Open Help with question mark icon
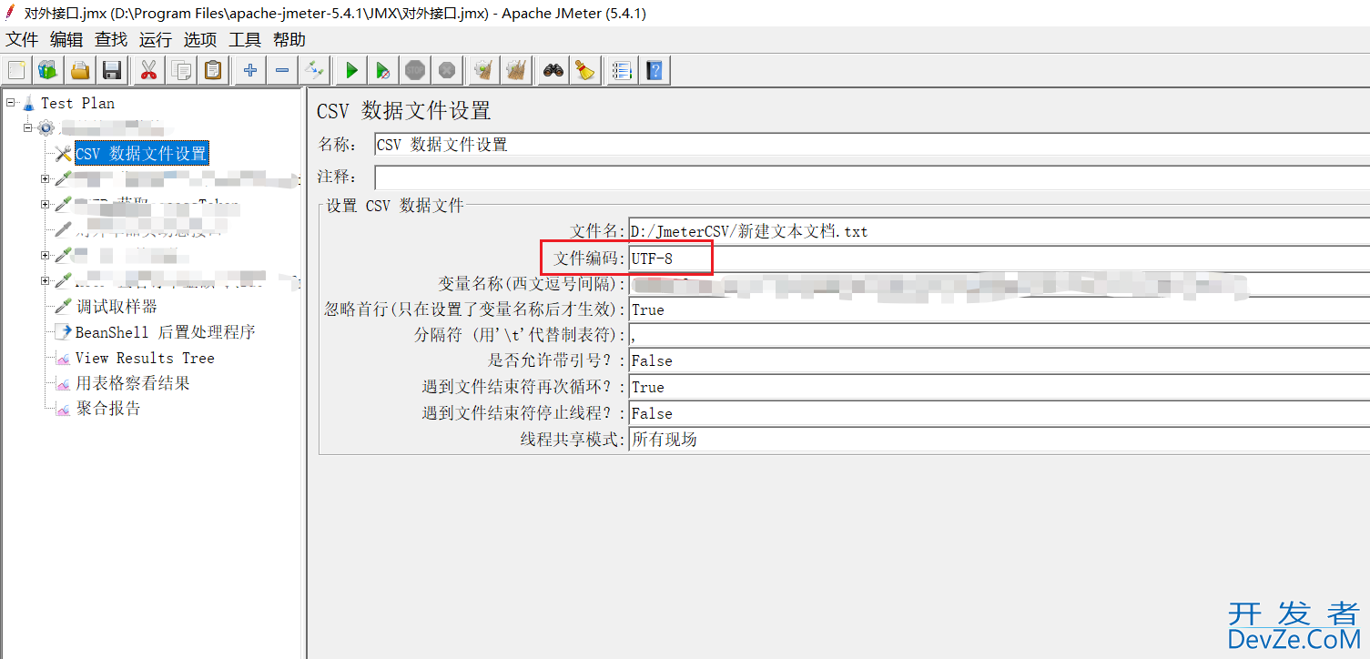Viewport: 1370px width, 659px height. [x=655, y=69]
